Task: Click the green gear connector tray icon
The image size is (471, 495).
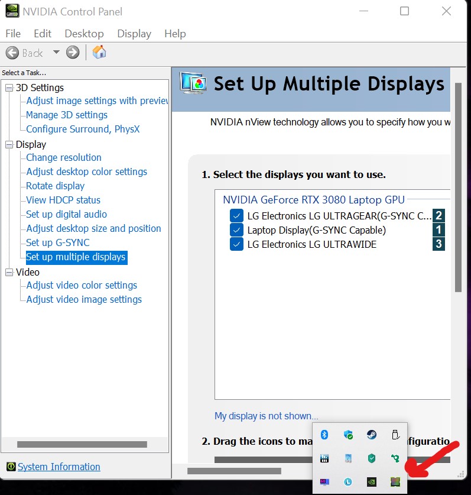Action: tap(395, 458)
